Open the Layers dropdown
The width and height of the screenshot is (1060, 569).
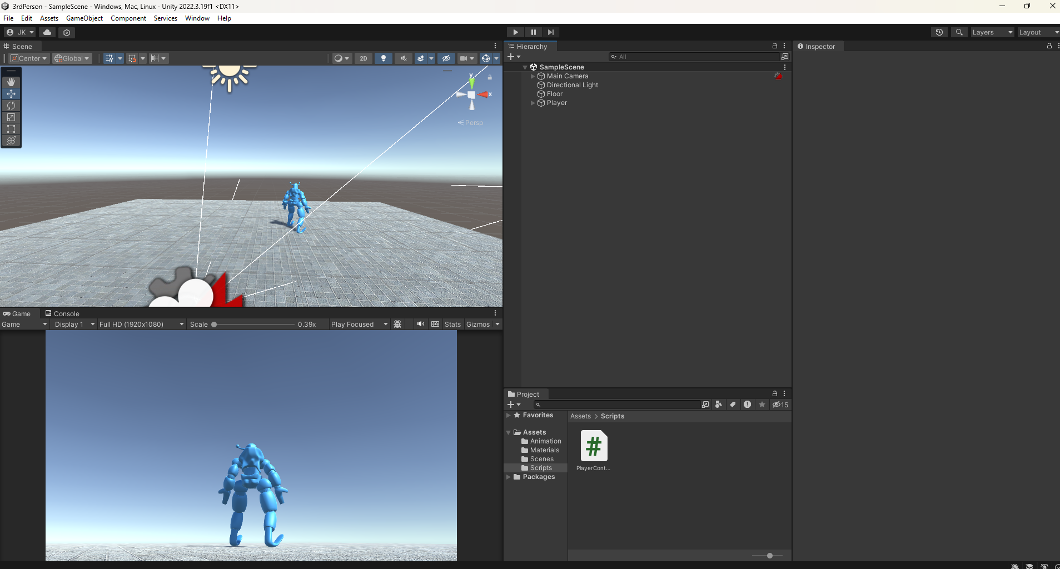(x=992, y=32)
